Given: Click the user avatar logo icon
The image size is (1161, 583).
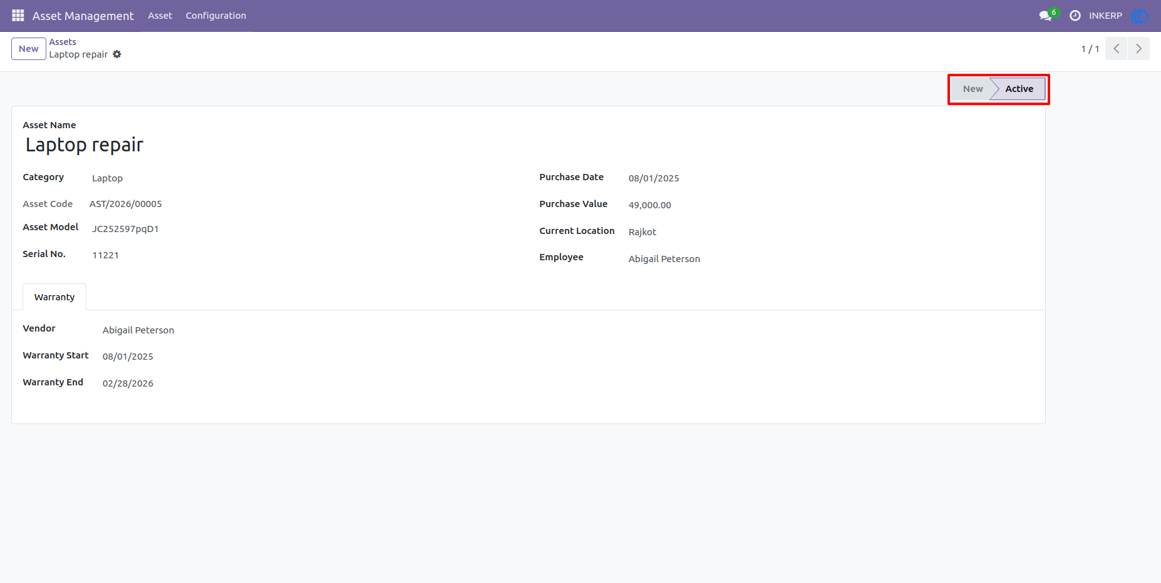Looking at the screenshot, I should 1140,16.
